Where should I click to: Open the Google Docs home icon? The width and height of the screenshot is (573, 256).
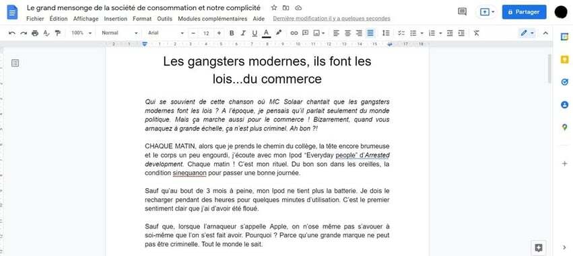[x=12, y=12]
